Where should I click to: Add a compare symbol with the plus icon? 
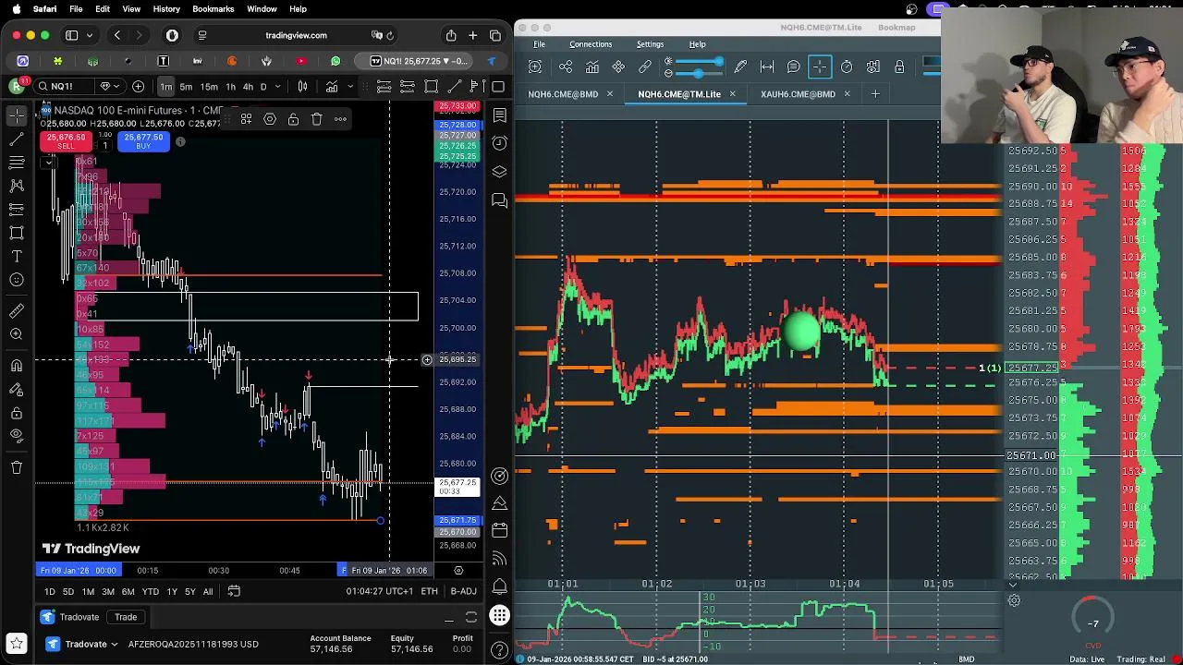139,87
